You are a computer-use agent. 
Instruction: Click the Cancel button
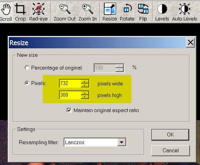click(171, 150)
